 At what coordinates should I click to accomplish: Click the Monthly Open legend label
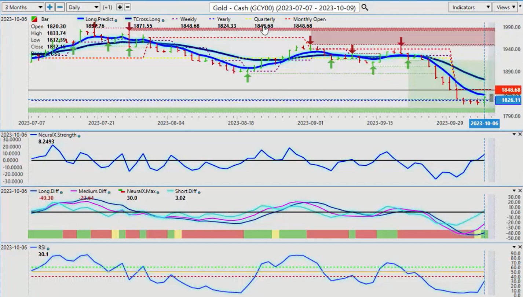tap(309, 19)
